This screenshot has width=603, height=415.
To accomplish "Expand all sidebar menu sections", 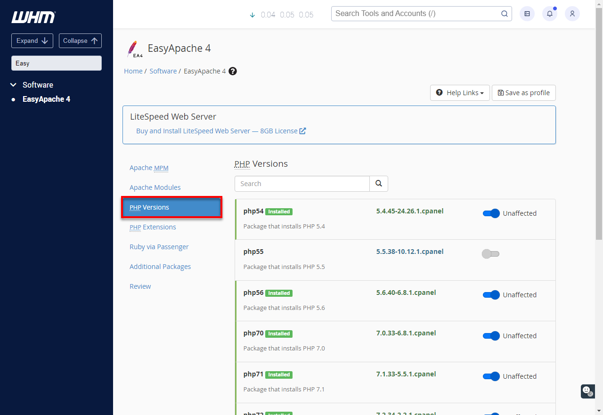I will 32,41.
